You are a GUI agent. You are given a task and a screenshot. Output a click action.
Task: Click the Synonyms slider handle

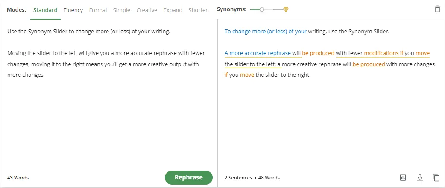[262, 9]
